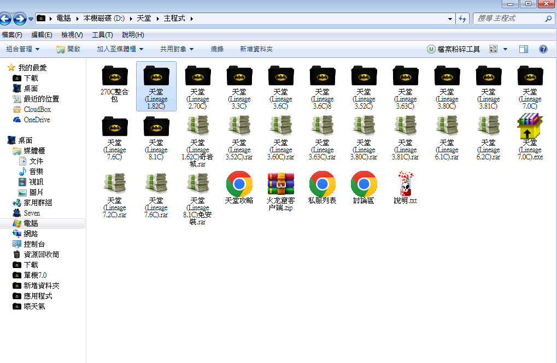The height and width of the screenshot is (363, 557).
Task: Open the 天堂 (Lineage 3.3C) folder
Action: 239,87
